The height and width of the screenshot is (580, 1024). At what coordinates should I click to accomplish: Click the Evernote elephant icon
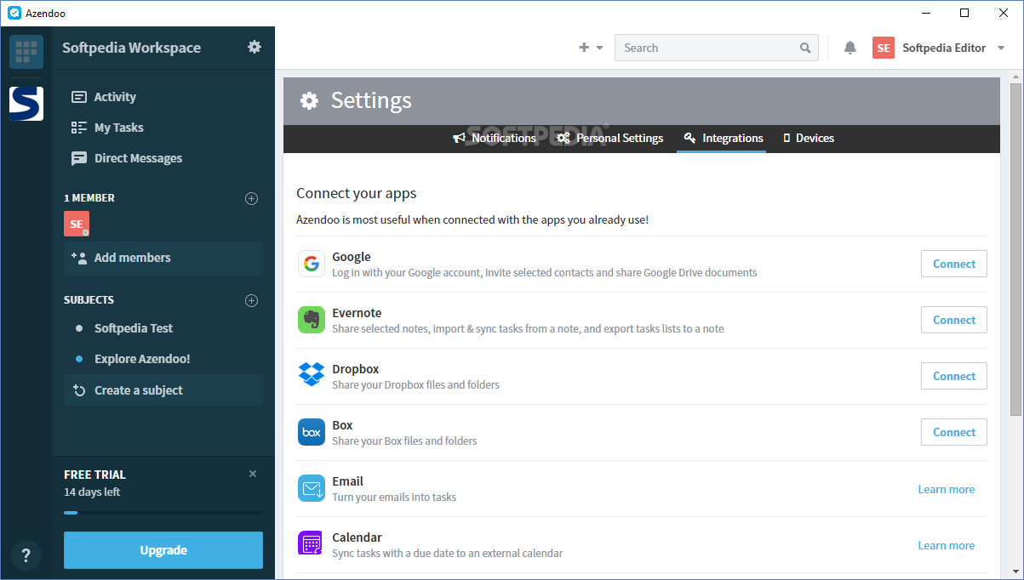pos(312,320)
